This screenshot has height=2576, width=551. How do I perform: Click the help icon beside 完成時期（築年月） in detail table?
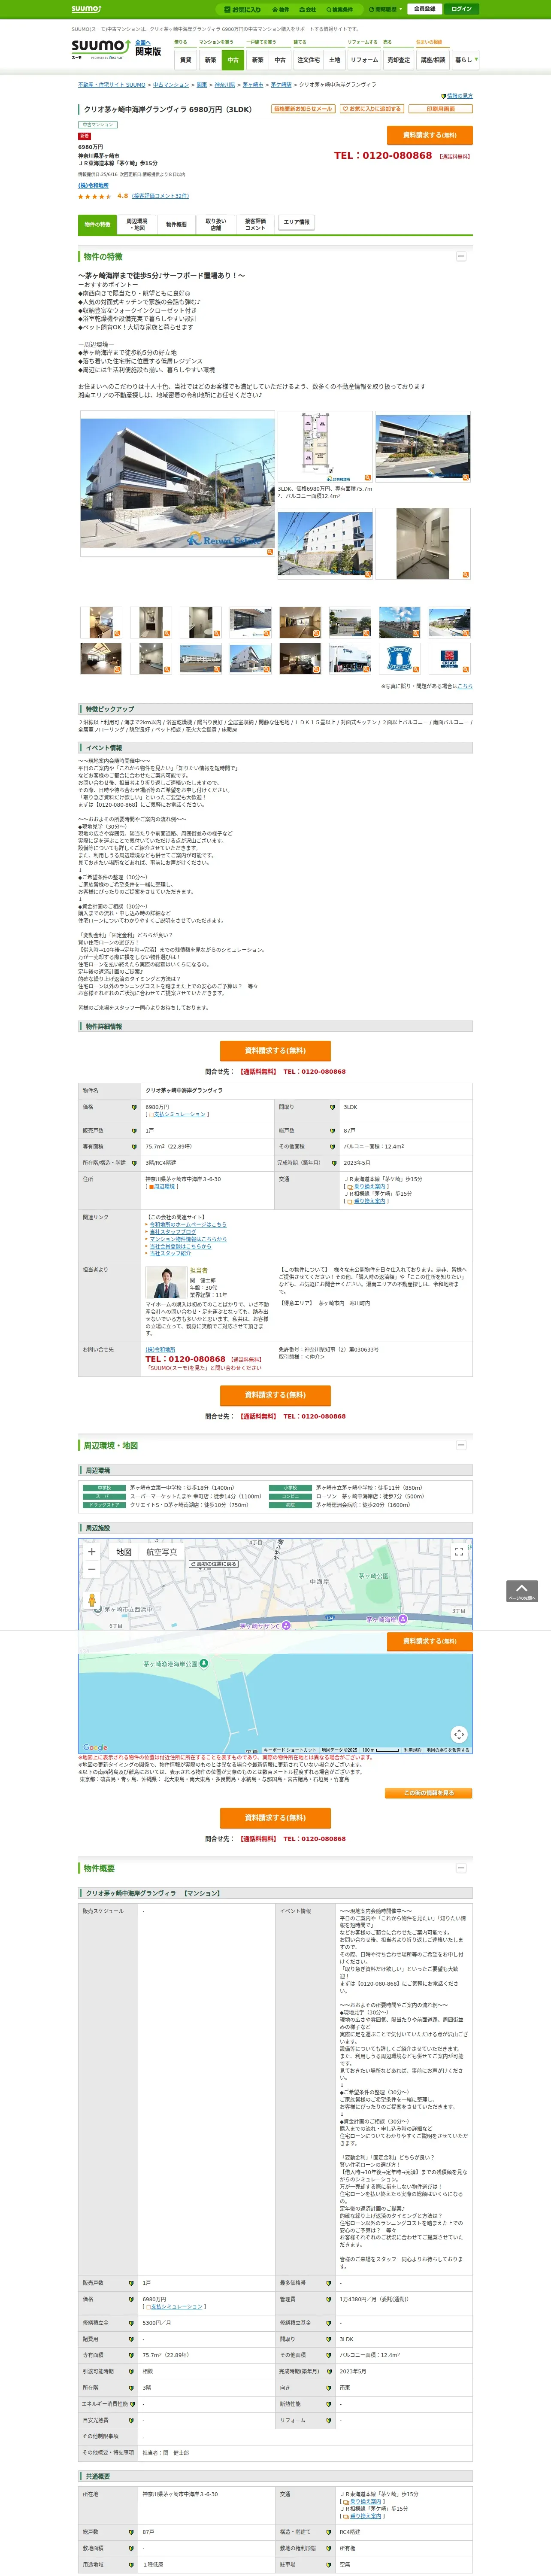point(333,1163)
